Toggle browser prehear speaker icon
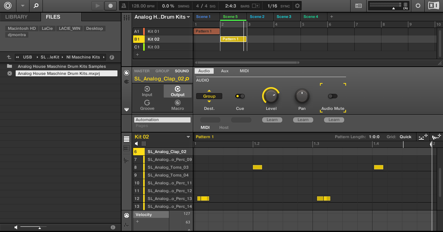Image resolution: width=443 pixels, height=232 pixels. (16, 227)
